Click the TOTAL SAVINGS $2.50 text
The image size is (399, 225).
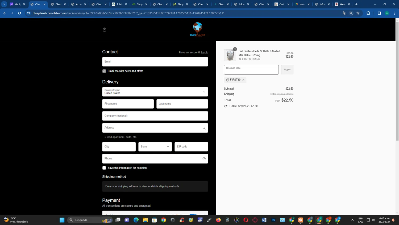(x=243, y=106)
